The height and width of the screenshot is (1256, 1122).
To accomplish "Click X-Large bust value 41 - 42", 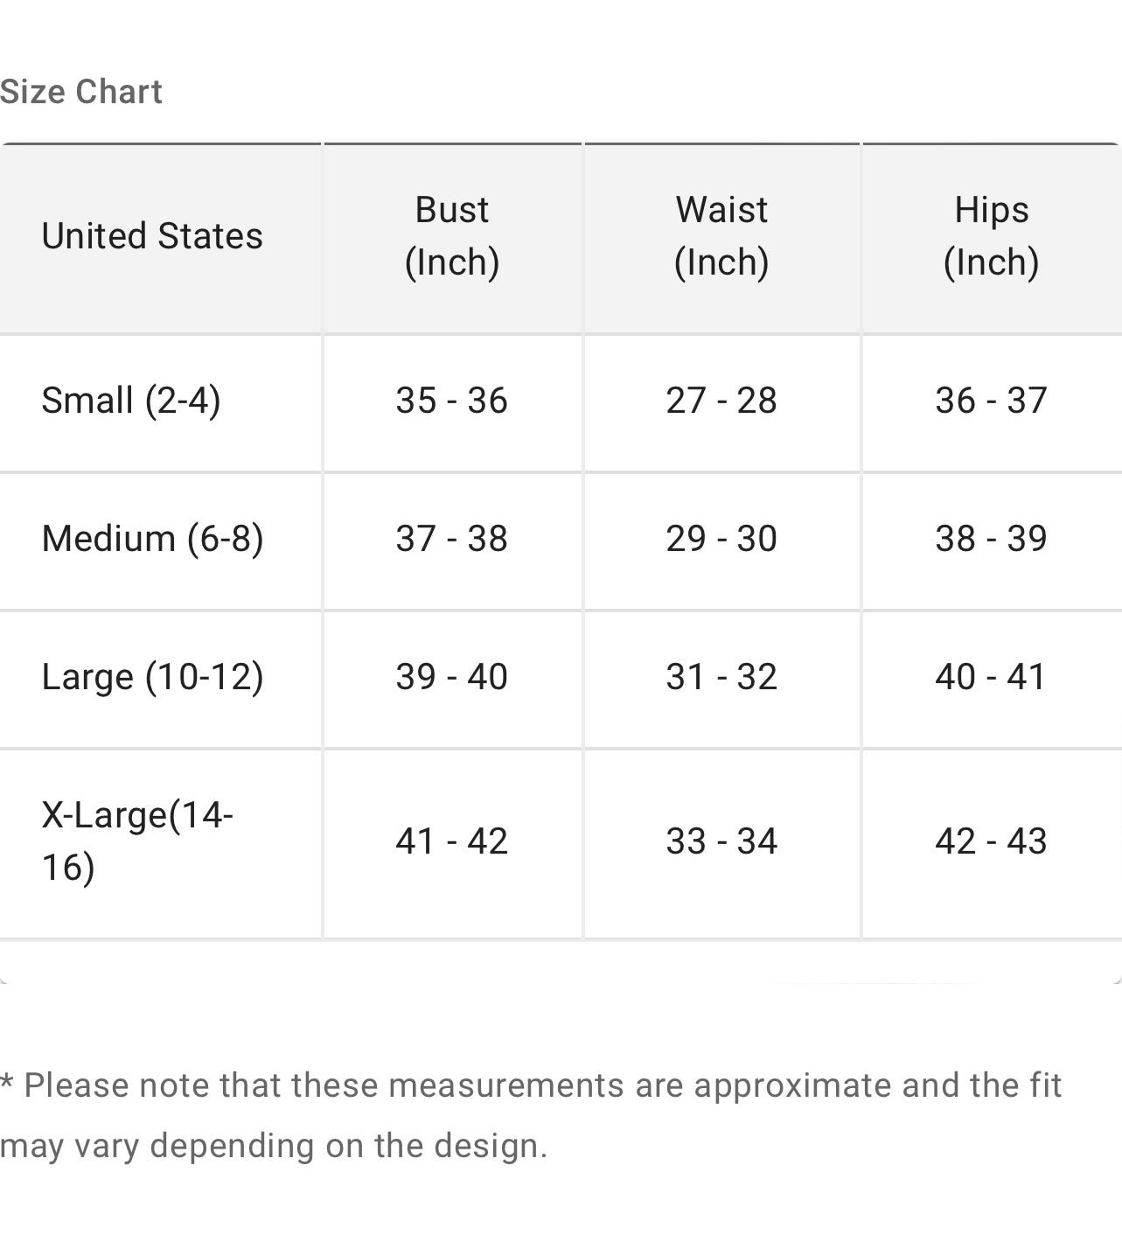I will (451, 841).
